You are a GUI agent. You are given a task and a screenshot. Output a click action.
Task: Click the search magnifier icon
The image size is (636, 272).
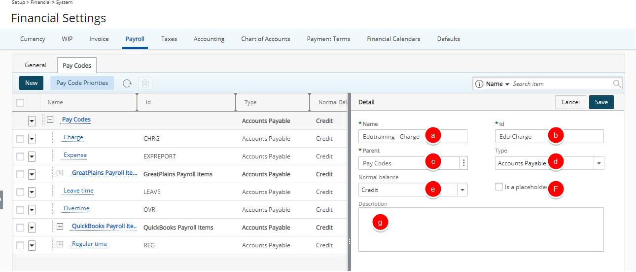pos(617,84)
